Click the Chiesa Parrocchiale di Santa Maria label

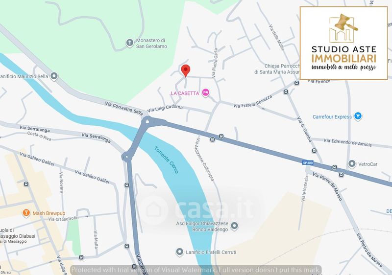[277, 69]
